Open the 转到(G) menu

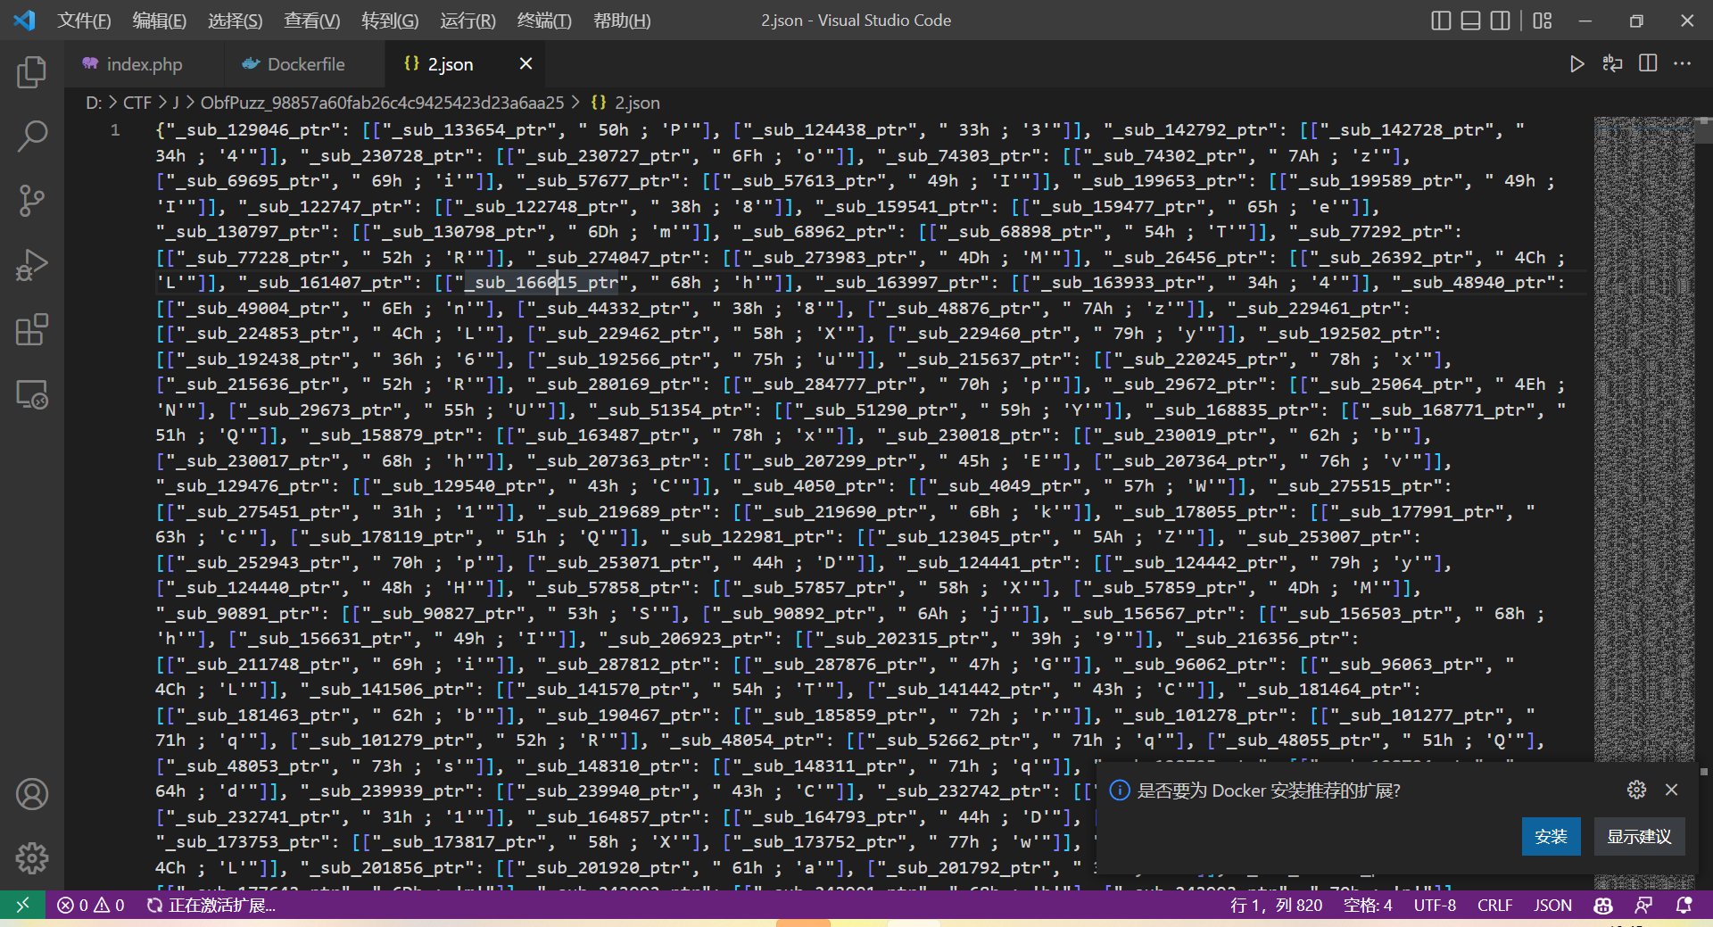[x=390, y=21]
